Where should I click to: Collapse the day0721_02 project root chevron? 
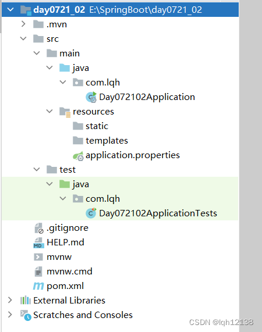click(x=10, y=9)
